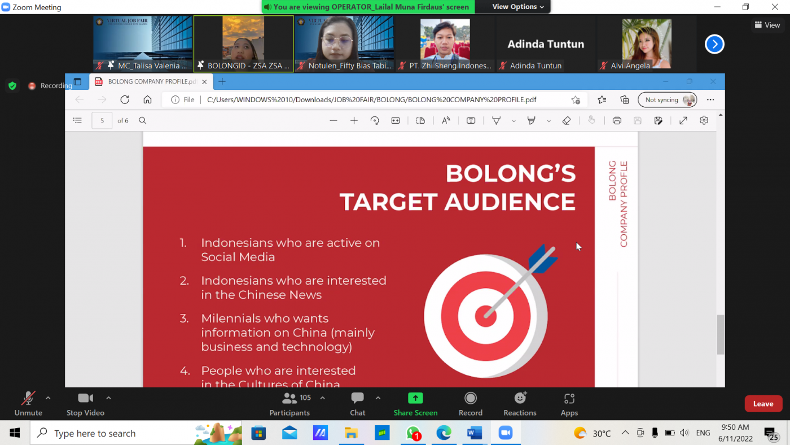Image resolution: width=790 pixels, height=445 pixels.
Task: Enter PDF full screen mode
Action: 683,120
